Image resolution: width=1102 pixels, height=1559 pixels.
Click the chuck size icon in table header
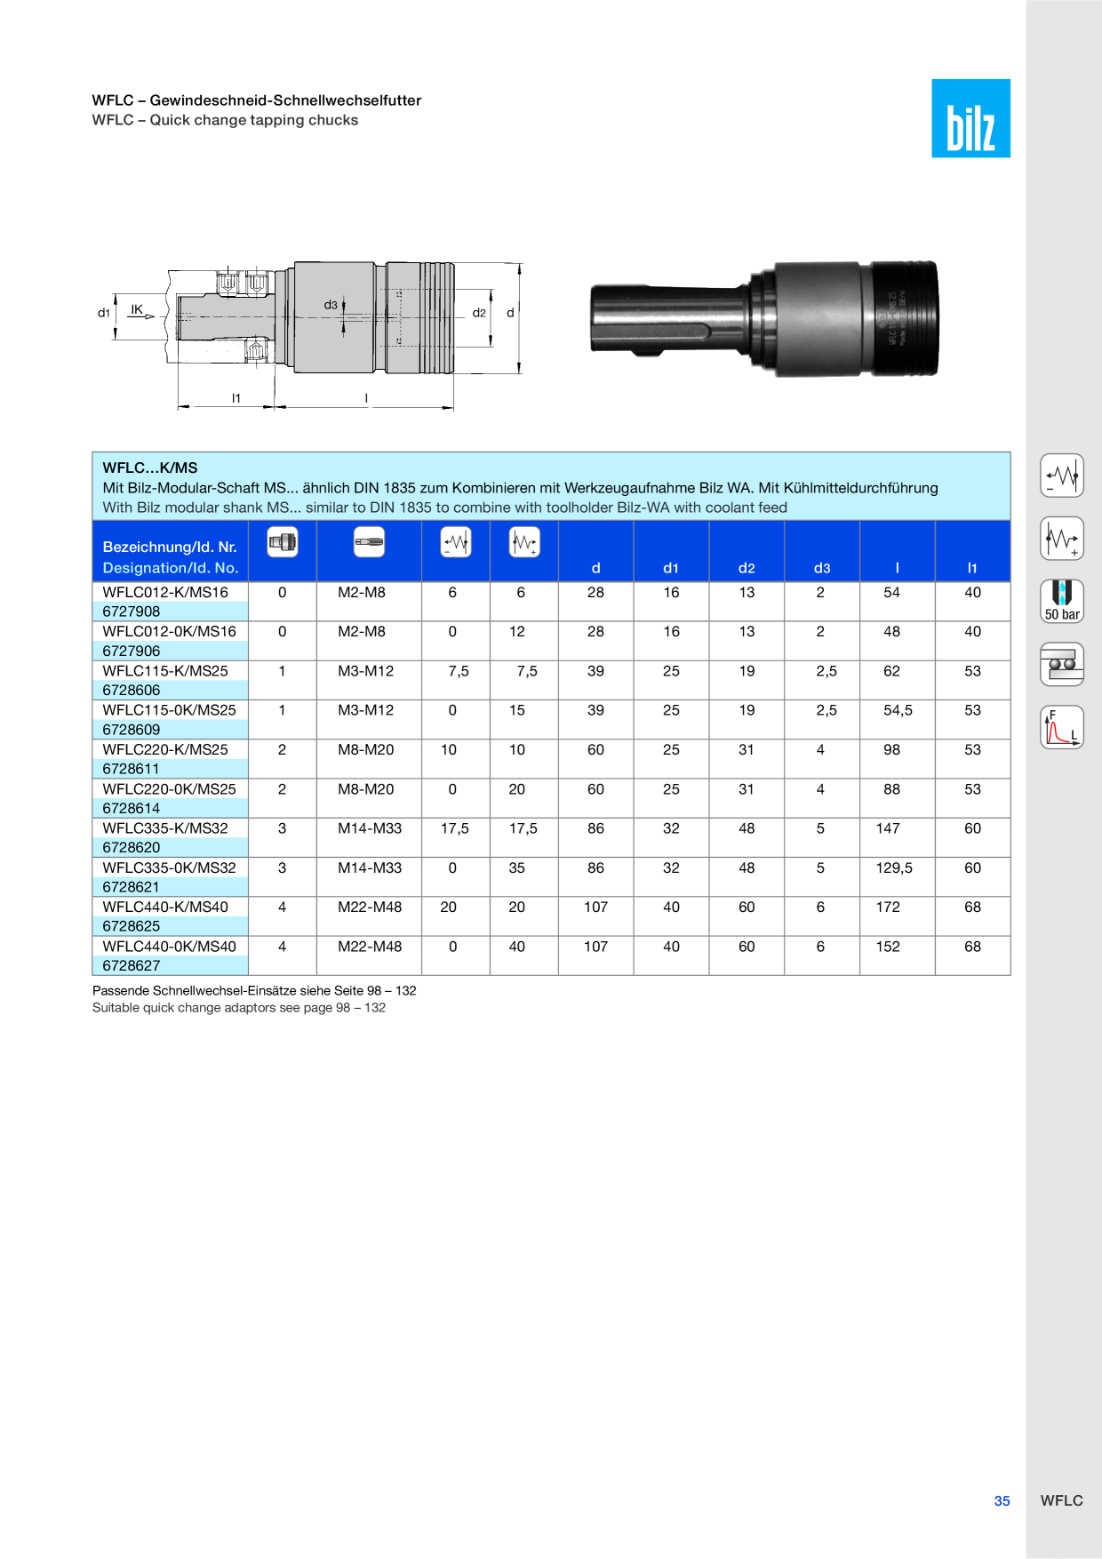(283, 541)
